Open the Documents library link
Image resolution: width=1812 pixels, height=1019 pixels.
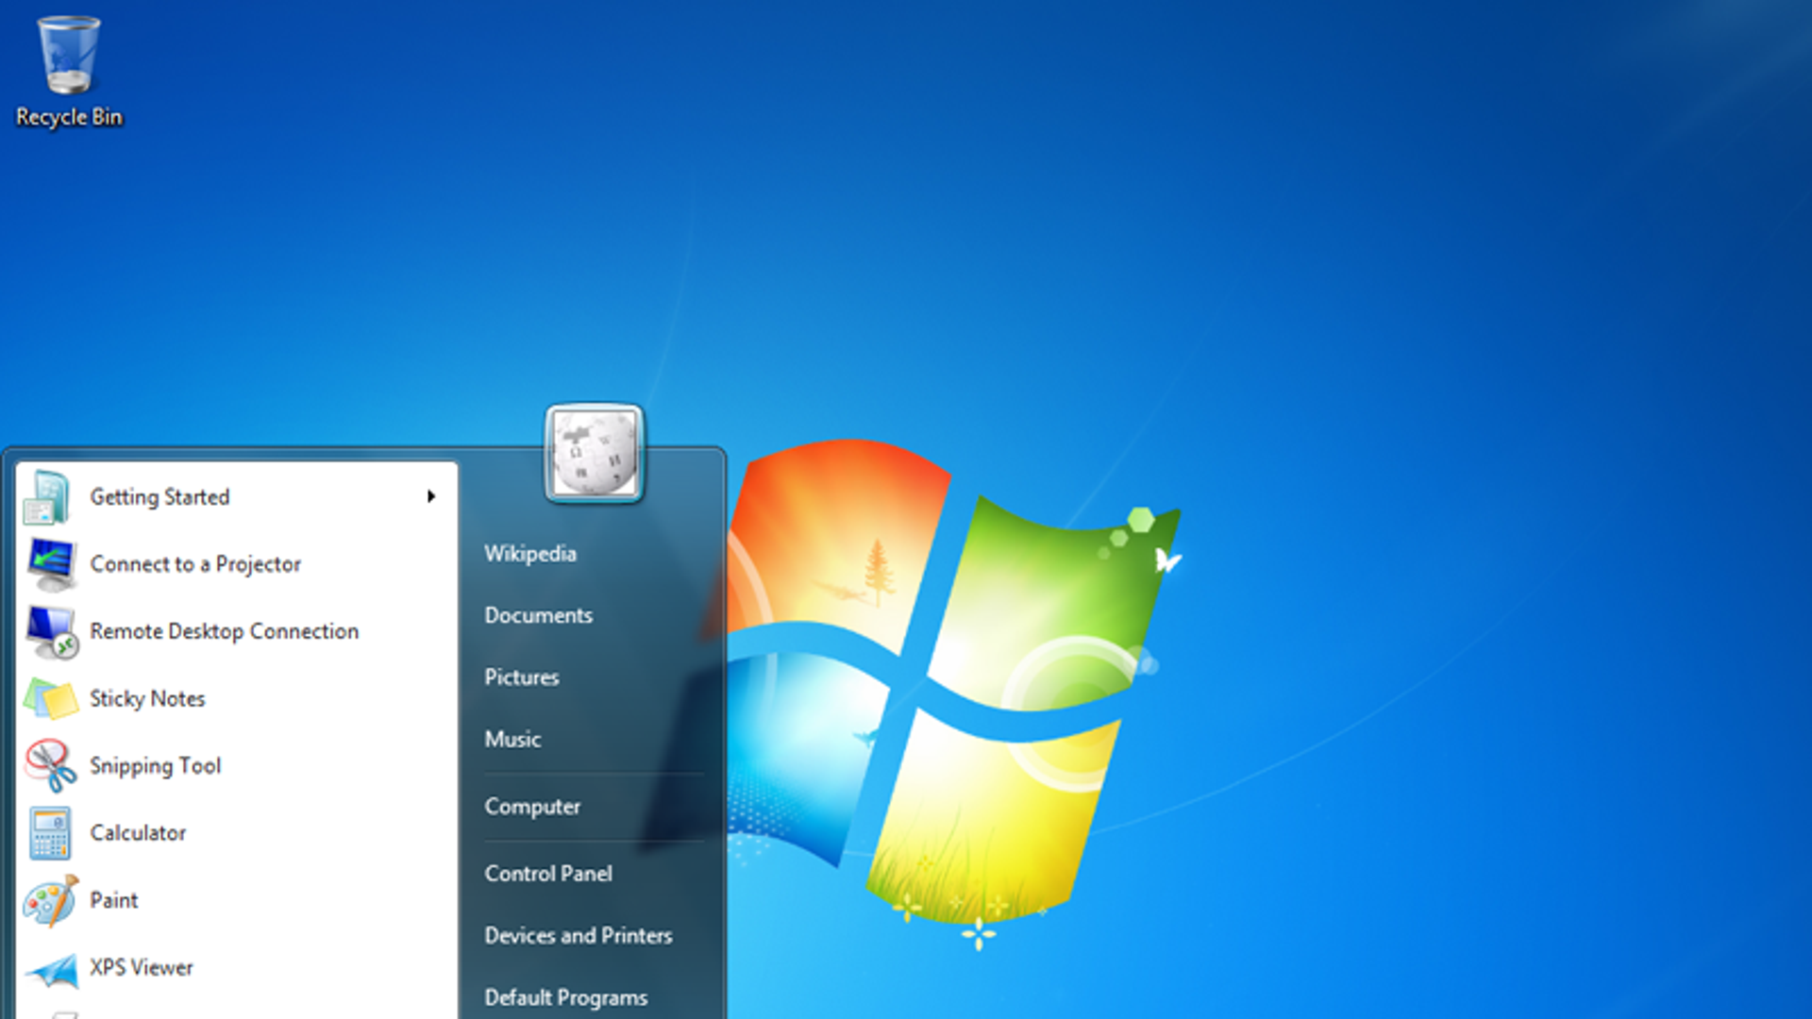click(539, 615)
